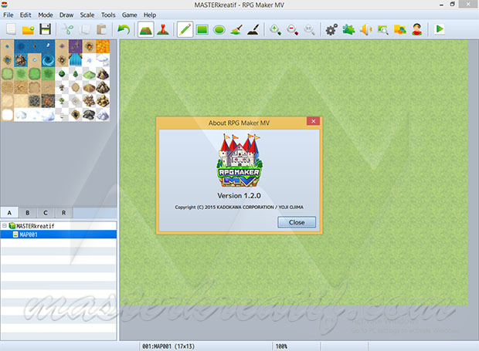Image resolution: width=479 pixels, height=351 pixels.
Task: Start Playtest with green play icon
Action: click(440, 29)
